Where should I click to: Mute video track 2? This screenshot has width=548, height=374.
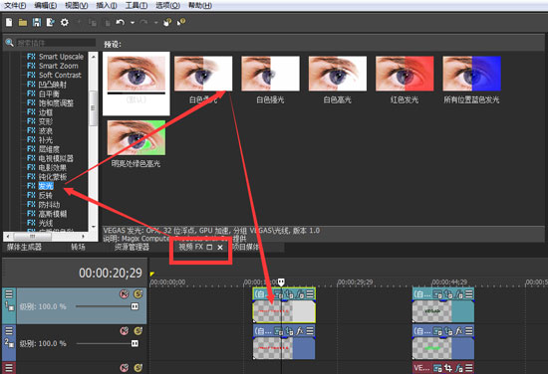(125, 331)
